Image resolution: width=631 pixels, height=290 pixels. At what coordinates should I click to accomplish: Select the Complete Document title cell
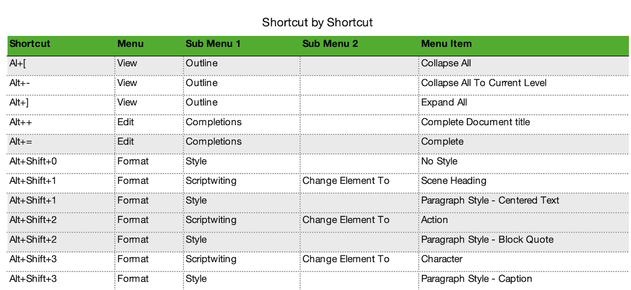click(x=524, y=122)
